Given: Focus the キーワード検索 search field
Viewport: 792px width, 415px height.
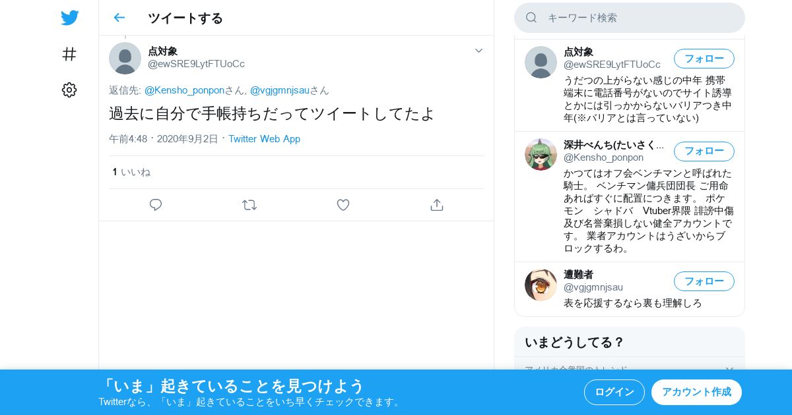Looking at the screenshot, I should pyautogui.click(x=630, y=18).
